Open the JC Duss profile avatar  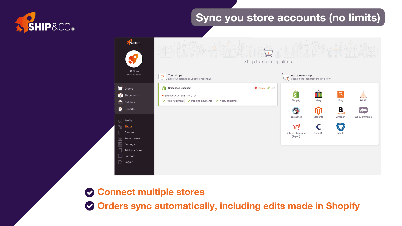[134, 59]
